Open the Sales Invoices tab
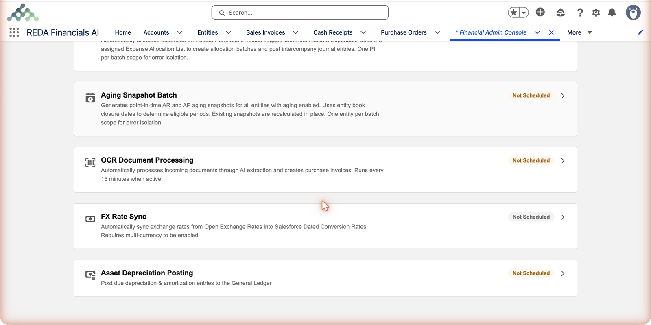The width and height of the screenshot is (651, 325). (266, 32)
